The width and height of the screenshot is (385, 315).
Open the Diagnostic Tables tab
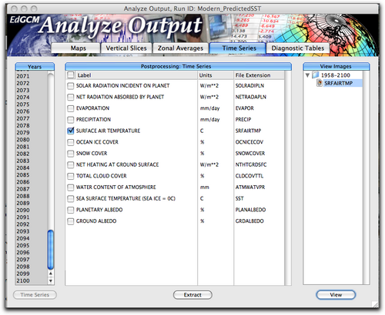[x=298, y=48]
